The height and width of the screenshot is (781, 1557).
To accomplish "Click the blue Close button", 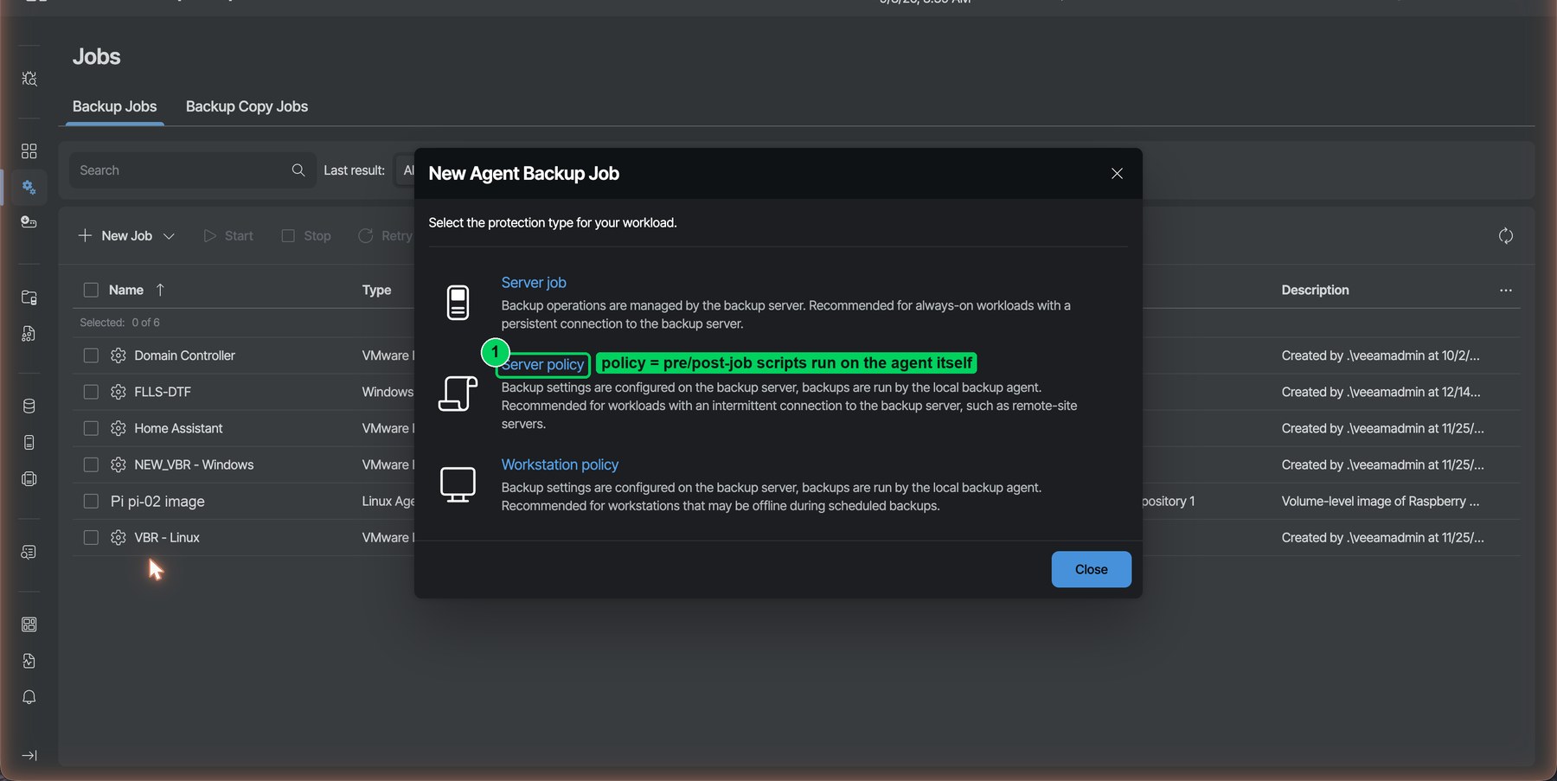I will 1091,569.
